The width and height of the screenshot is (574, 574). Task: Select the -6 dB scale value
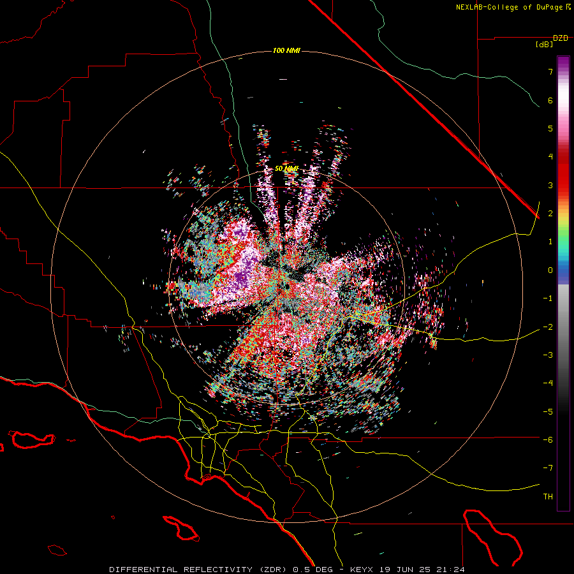[548, 440]
